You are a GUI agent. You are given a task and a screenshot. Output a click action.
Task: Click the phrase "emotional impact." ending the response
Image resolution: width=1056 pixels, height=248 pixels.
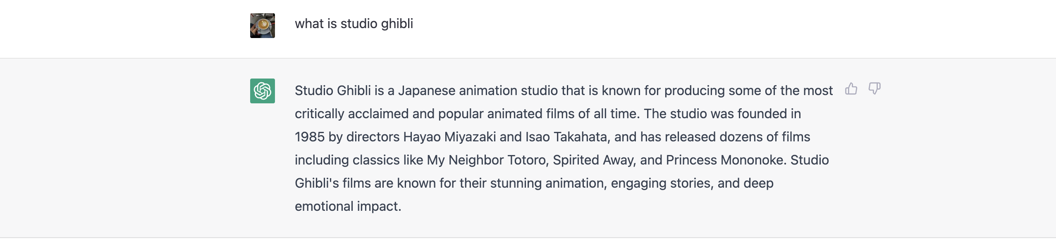(348, 206)
